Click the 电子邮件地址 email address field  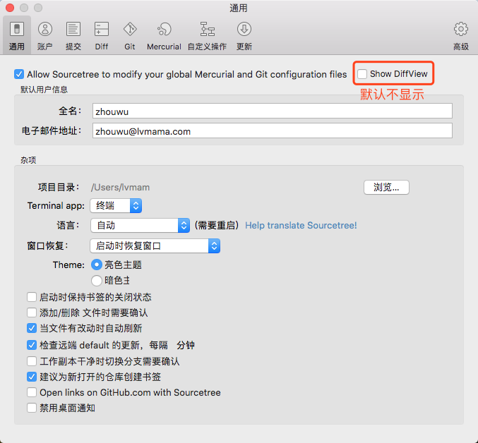click(272, 131)
